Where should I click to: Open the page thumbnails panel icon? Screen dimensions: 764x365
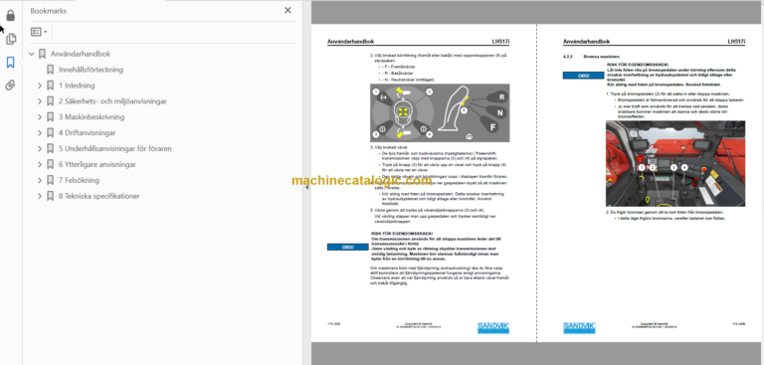pos(11,39)
